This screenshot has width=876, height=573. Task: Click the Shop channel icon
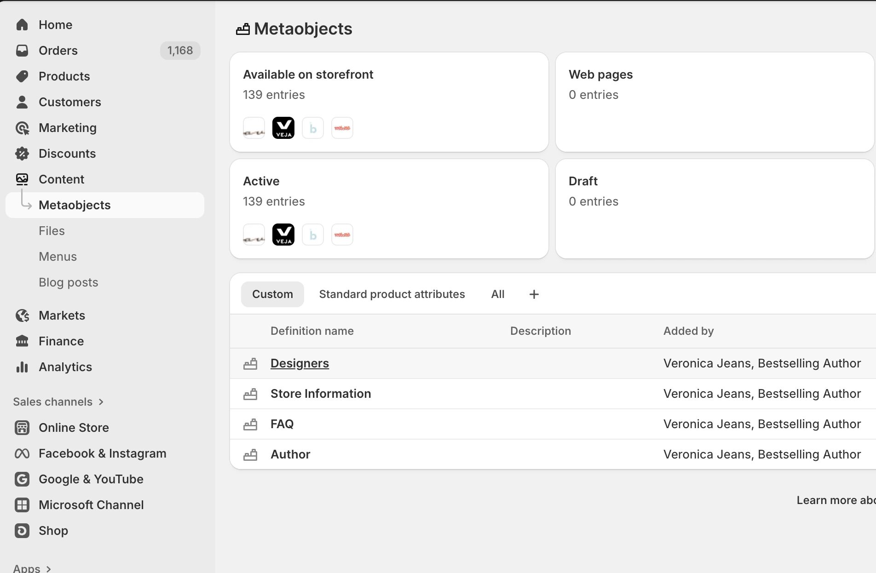(22, 531)
